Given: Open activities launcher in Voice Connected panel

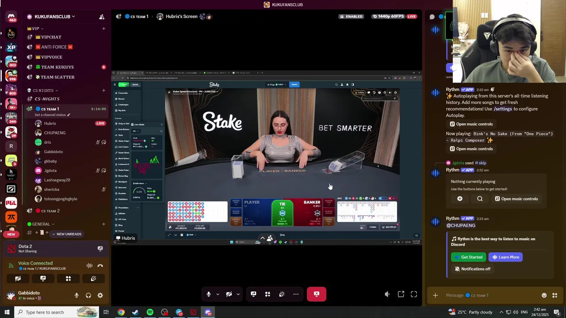Looking at the screenshot, I should [68, 279].
